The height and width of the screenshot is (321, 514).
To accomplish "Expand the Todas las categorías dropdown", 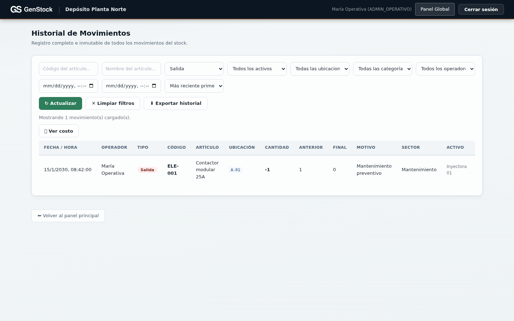I will tap(383, 69).
